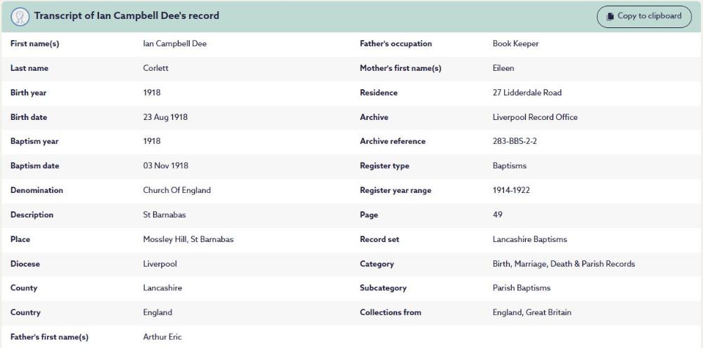The height and width of the screenshot is (348, 703).
Task: Click the birth date 23 Aug 1918
Action: [x=165, y=117]
